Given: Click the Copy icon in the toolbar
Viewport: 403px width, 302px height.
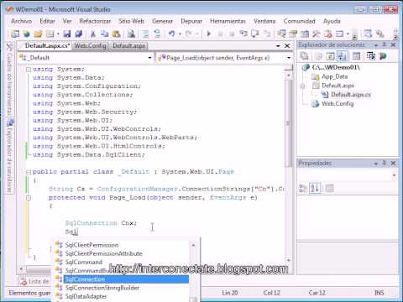Looking at the screenshot, I should (x=104, y=34).
